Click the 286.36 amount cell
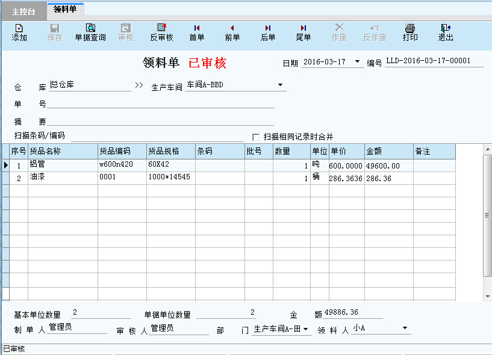492x355 pixels. (389, 178)
